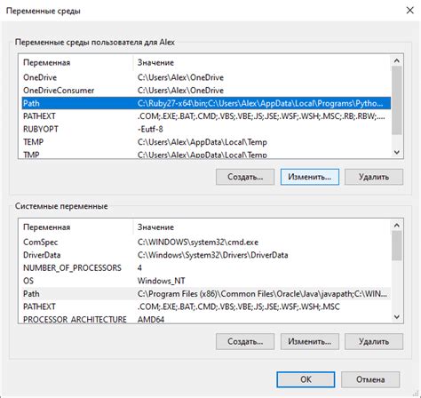Select the ComSpec system variable
The image size is (421, 398).
[x=206, y=243]
